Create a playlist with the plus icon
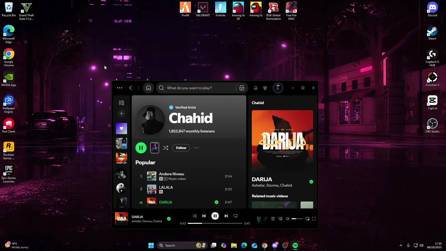 (x=121, y=113)
